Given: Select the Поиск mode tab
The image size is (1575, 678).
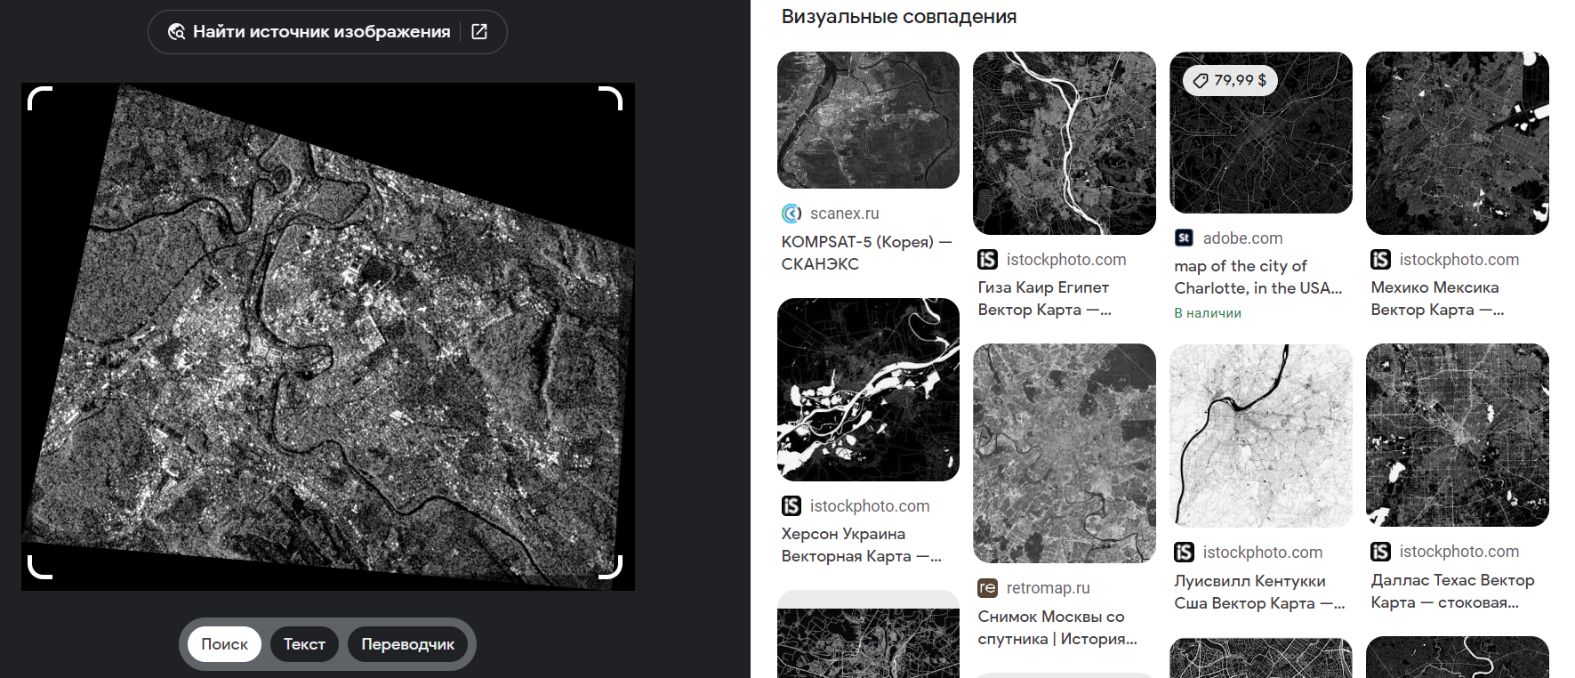Looking at the screenshot, I should pos(224,644).
